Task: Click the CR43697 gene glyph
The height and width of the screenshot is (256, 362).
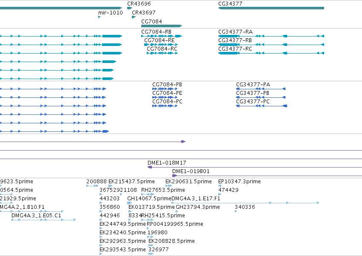Action: pos(134,17)
